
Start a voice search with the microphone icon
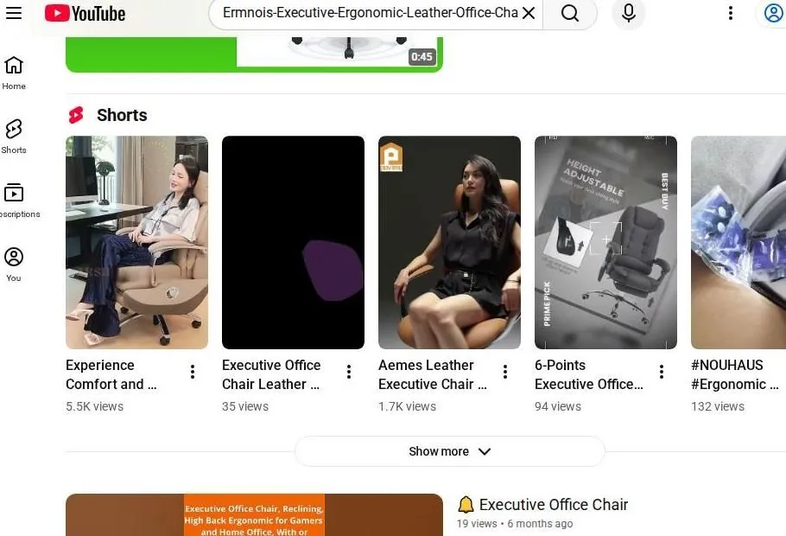pyautogui.click(x=628, y=13)
